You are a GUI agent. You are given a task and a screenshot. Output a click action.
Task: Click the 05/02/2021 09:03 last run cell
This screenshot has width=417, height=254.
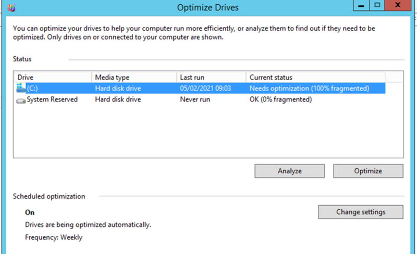point(205,88)
